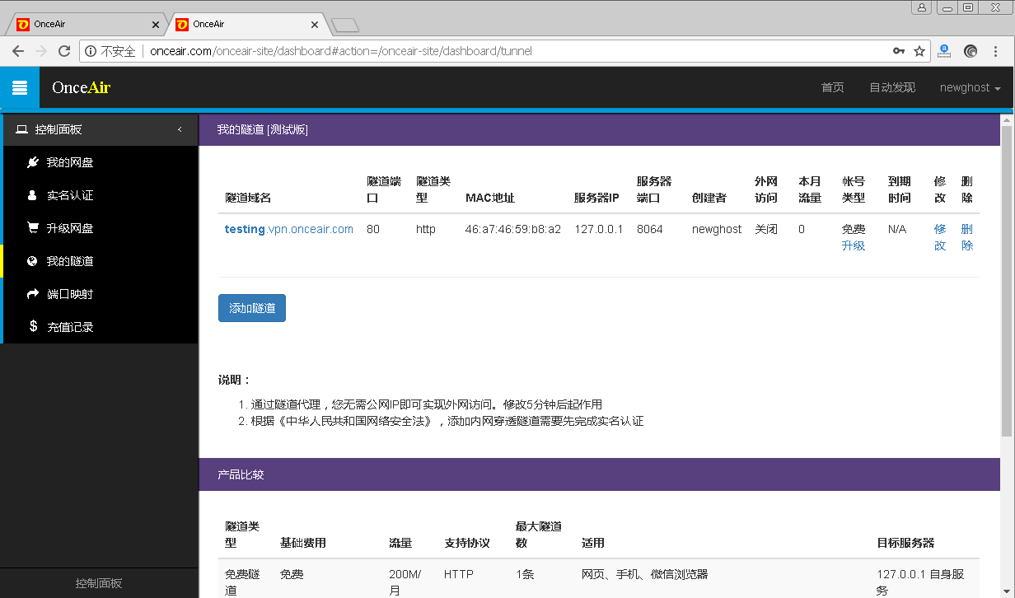Click the page vertical scrollbar thumb
This screenshot has width=1015, height=598.
1007,280
